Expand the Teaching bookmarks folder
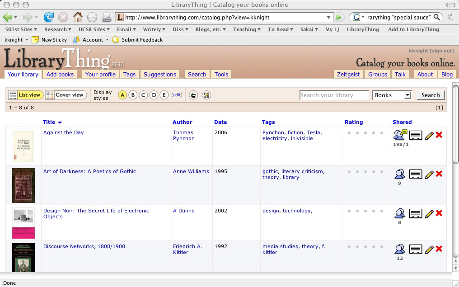This screenshot has width=459, height=287. point(247,29)
